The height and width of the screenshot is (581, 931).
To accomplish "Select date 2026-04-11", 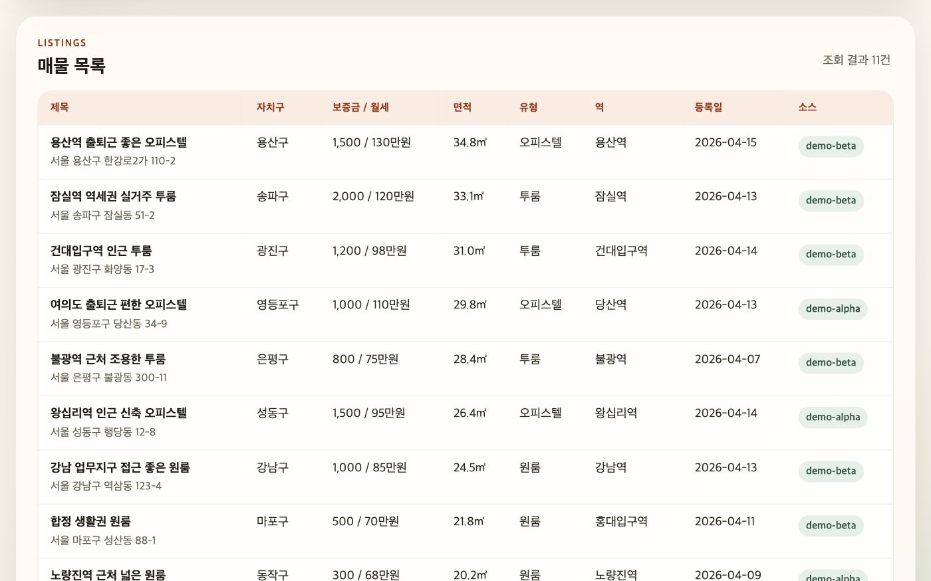I will coord(725,521).
